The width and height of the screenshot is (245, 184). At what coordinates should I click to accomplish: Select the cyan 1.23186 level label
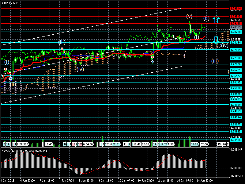click(236, 140)
